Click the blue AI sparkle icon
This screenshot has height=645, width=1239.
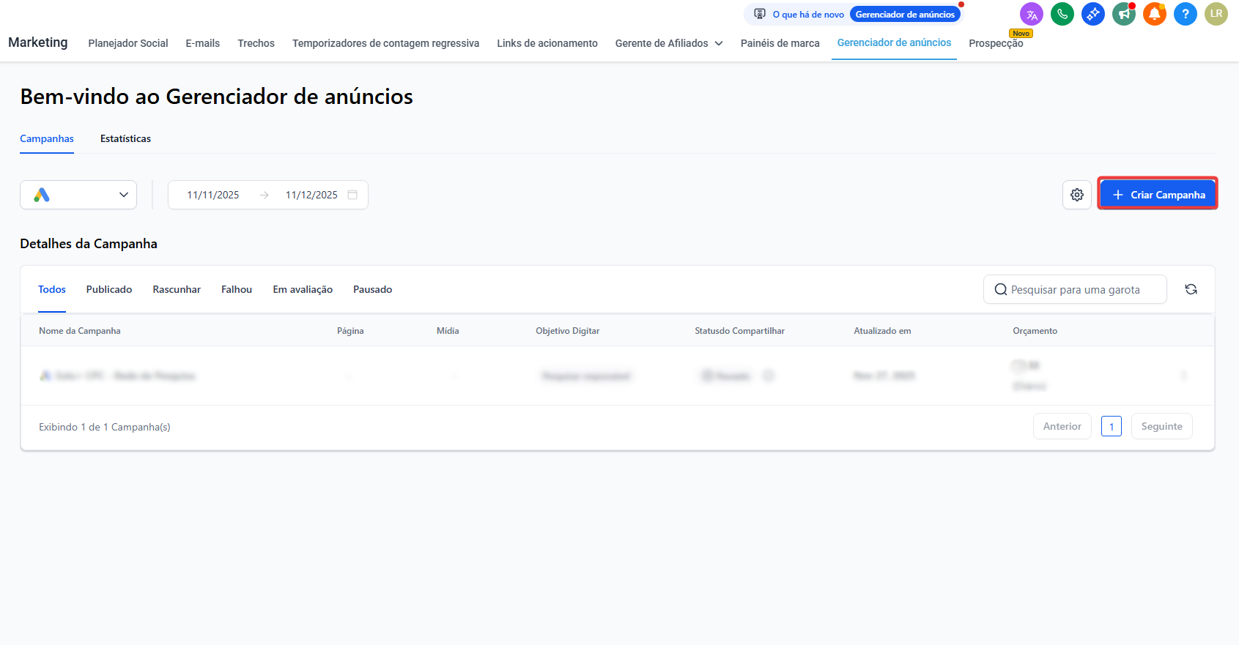point(1092,14)
